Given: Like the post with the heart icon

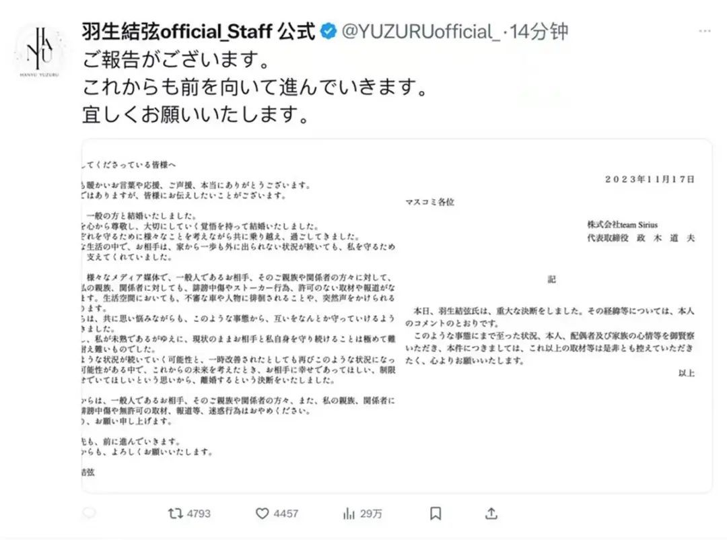Looking at the screenshot, I should pyautogui.click(x=262, y=514).
